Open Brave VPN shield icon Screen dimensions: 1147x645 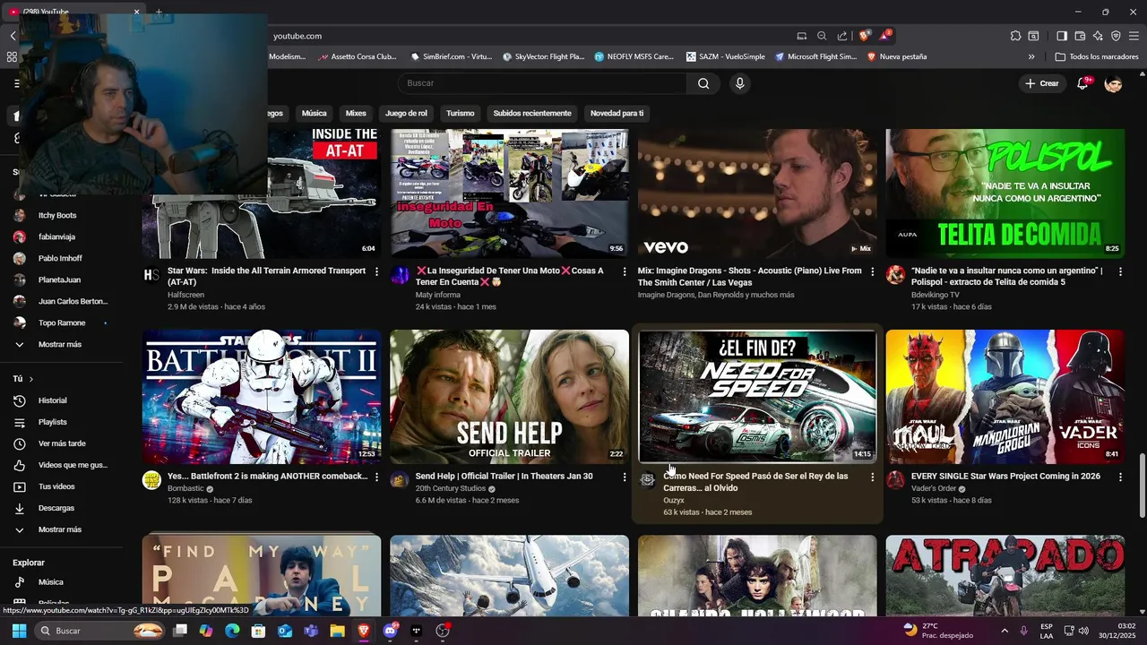click(1116, 36)
